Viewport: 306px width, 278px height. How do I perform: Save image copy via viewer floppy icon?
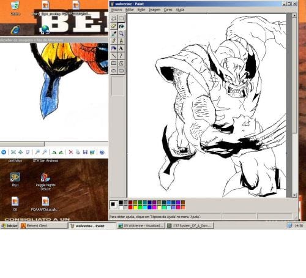85,152
